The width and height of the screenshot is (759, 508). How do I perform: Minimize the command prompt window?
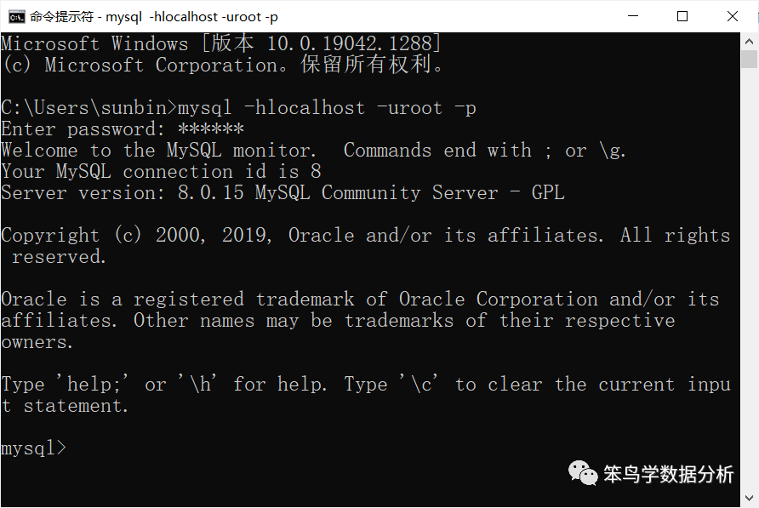(x=633, y=16)
